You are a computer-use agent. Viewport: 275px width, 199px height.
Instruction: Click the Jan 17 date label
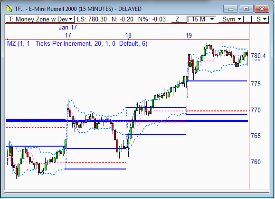pos(68,27)
